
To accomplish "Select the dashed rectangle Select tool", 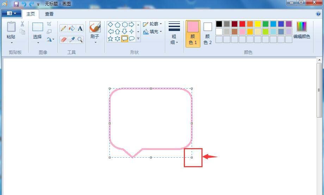I will tap(38, 27).
